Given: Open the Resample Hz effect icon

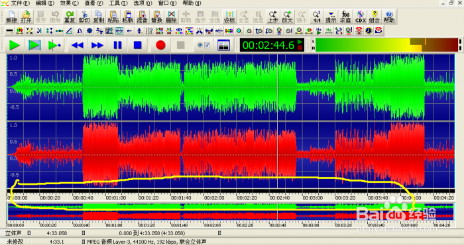Looking at the screenshot, I should click(x=329, y=30).
